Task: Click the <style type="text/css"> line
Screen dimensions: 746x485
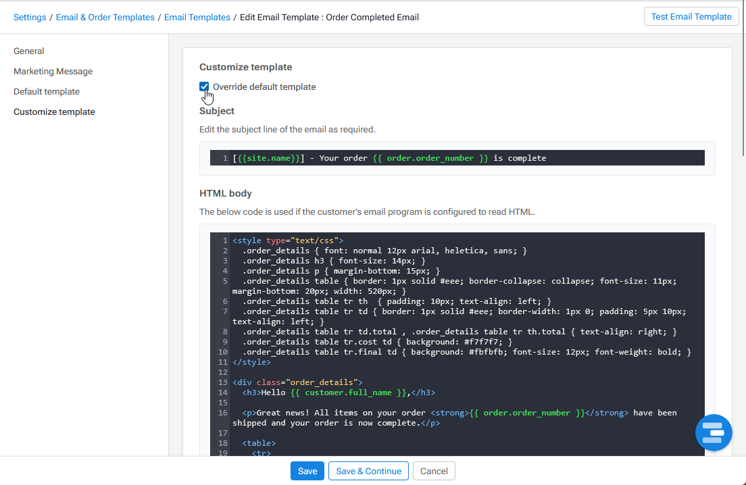Action: click(x=288, y=240)
